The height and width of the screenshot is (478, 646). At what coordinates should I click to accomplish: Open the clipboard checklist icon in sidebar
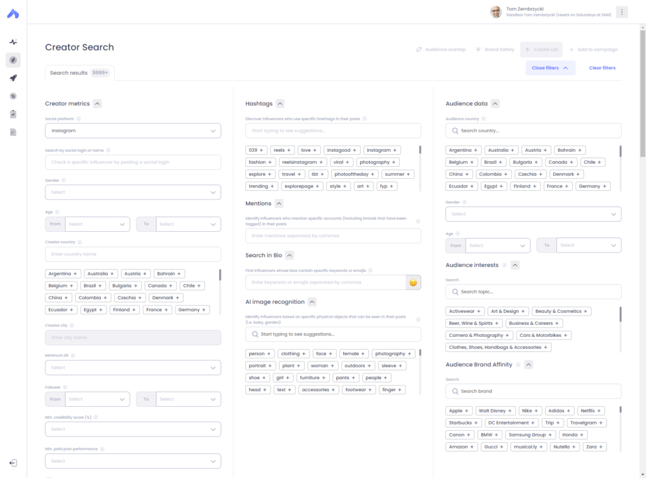point(13,114)
